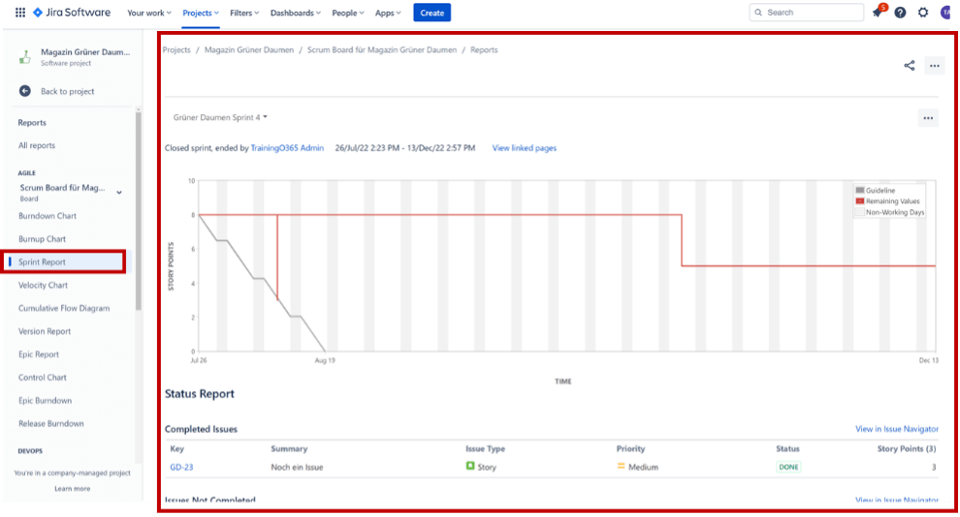Open the notifications bell icon

pos(878,13)
